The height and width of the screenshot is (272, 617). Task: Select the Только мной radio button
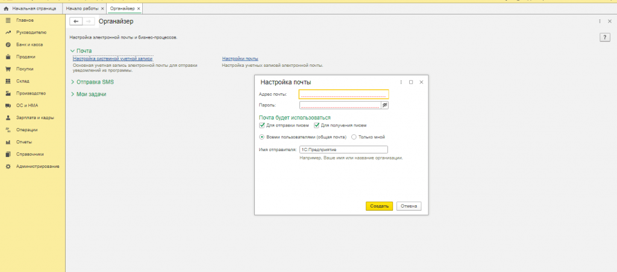354,137
